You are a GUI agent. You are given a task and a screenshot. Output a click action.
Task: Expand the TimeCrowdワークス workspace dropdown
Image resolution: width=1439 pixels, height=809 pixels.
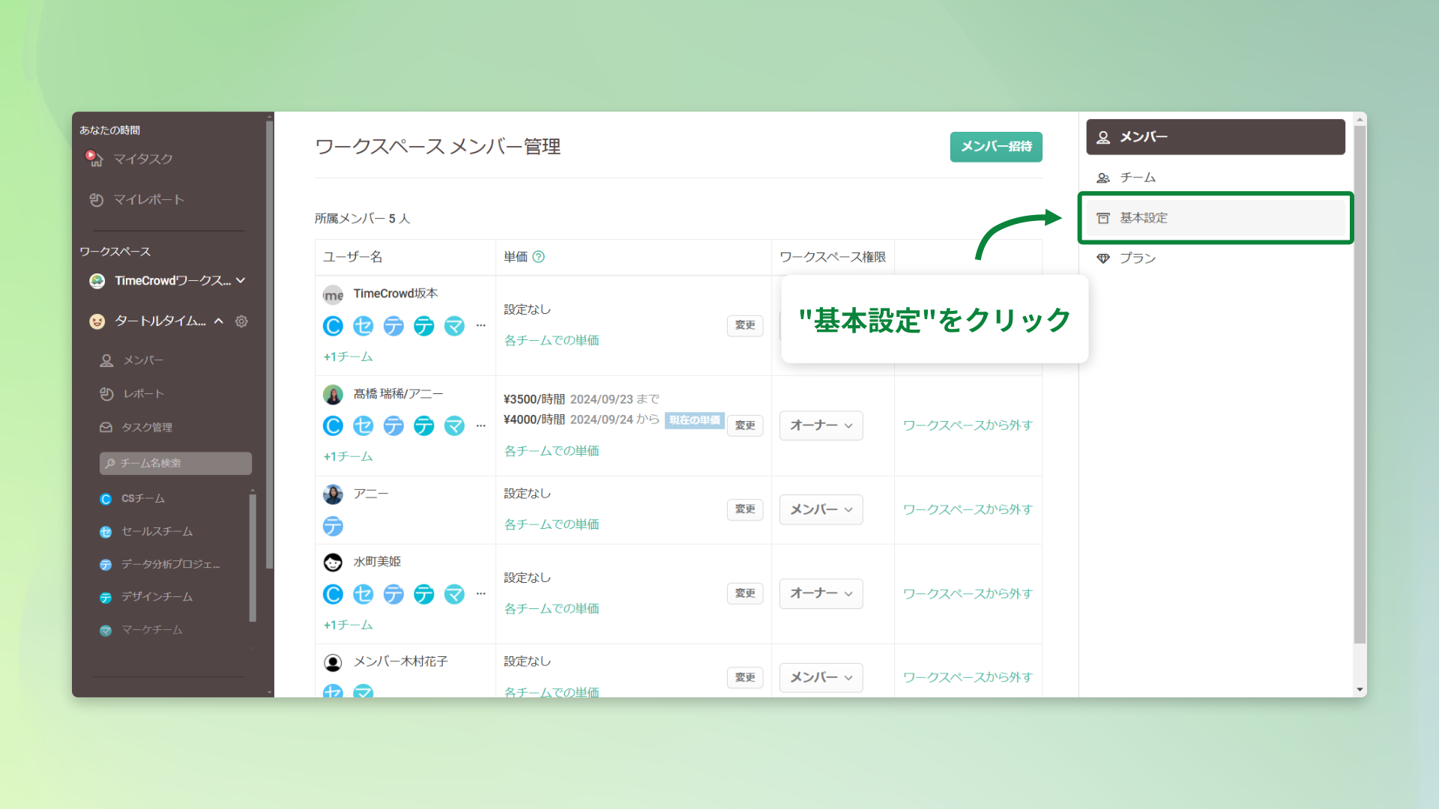tap(241, 280)
